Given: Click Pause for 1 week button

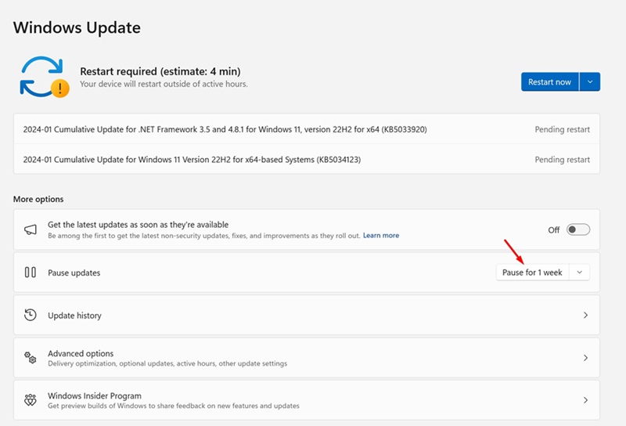Looking at the screenshot, I should pos(532,273).
